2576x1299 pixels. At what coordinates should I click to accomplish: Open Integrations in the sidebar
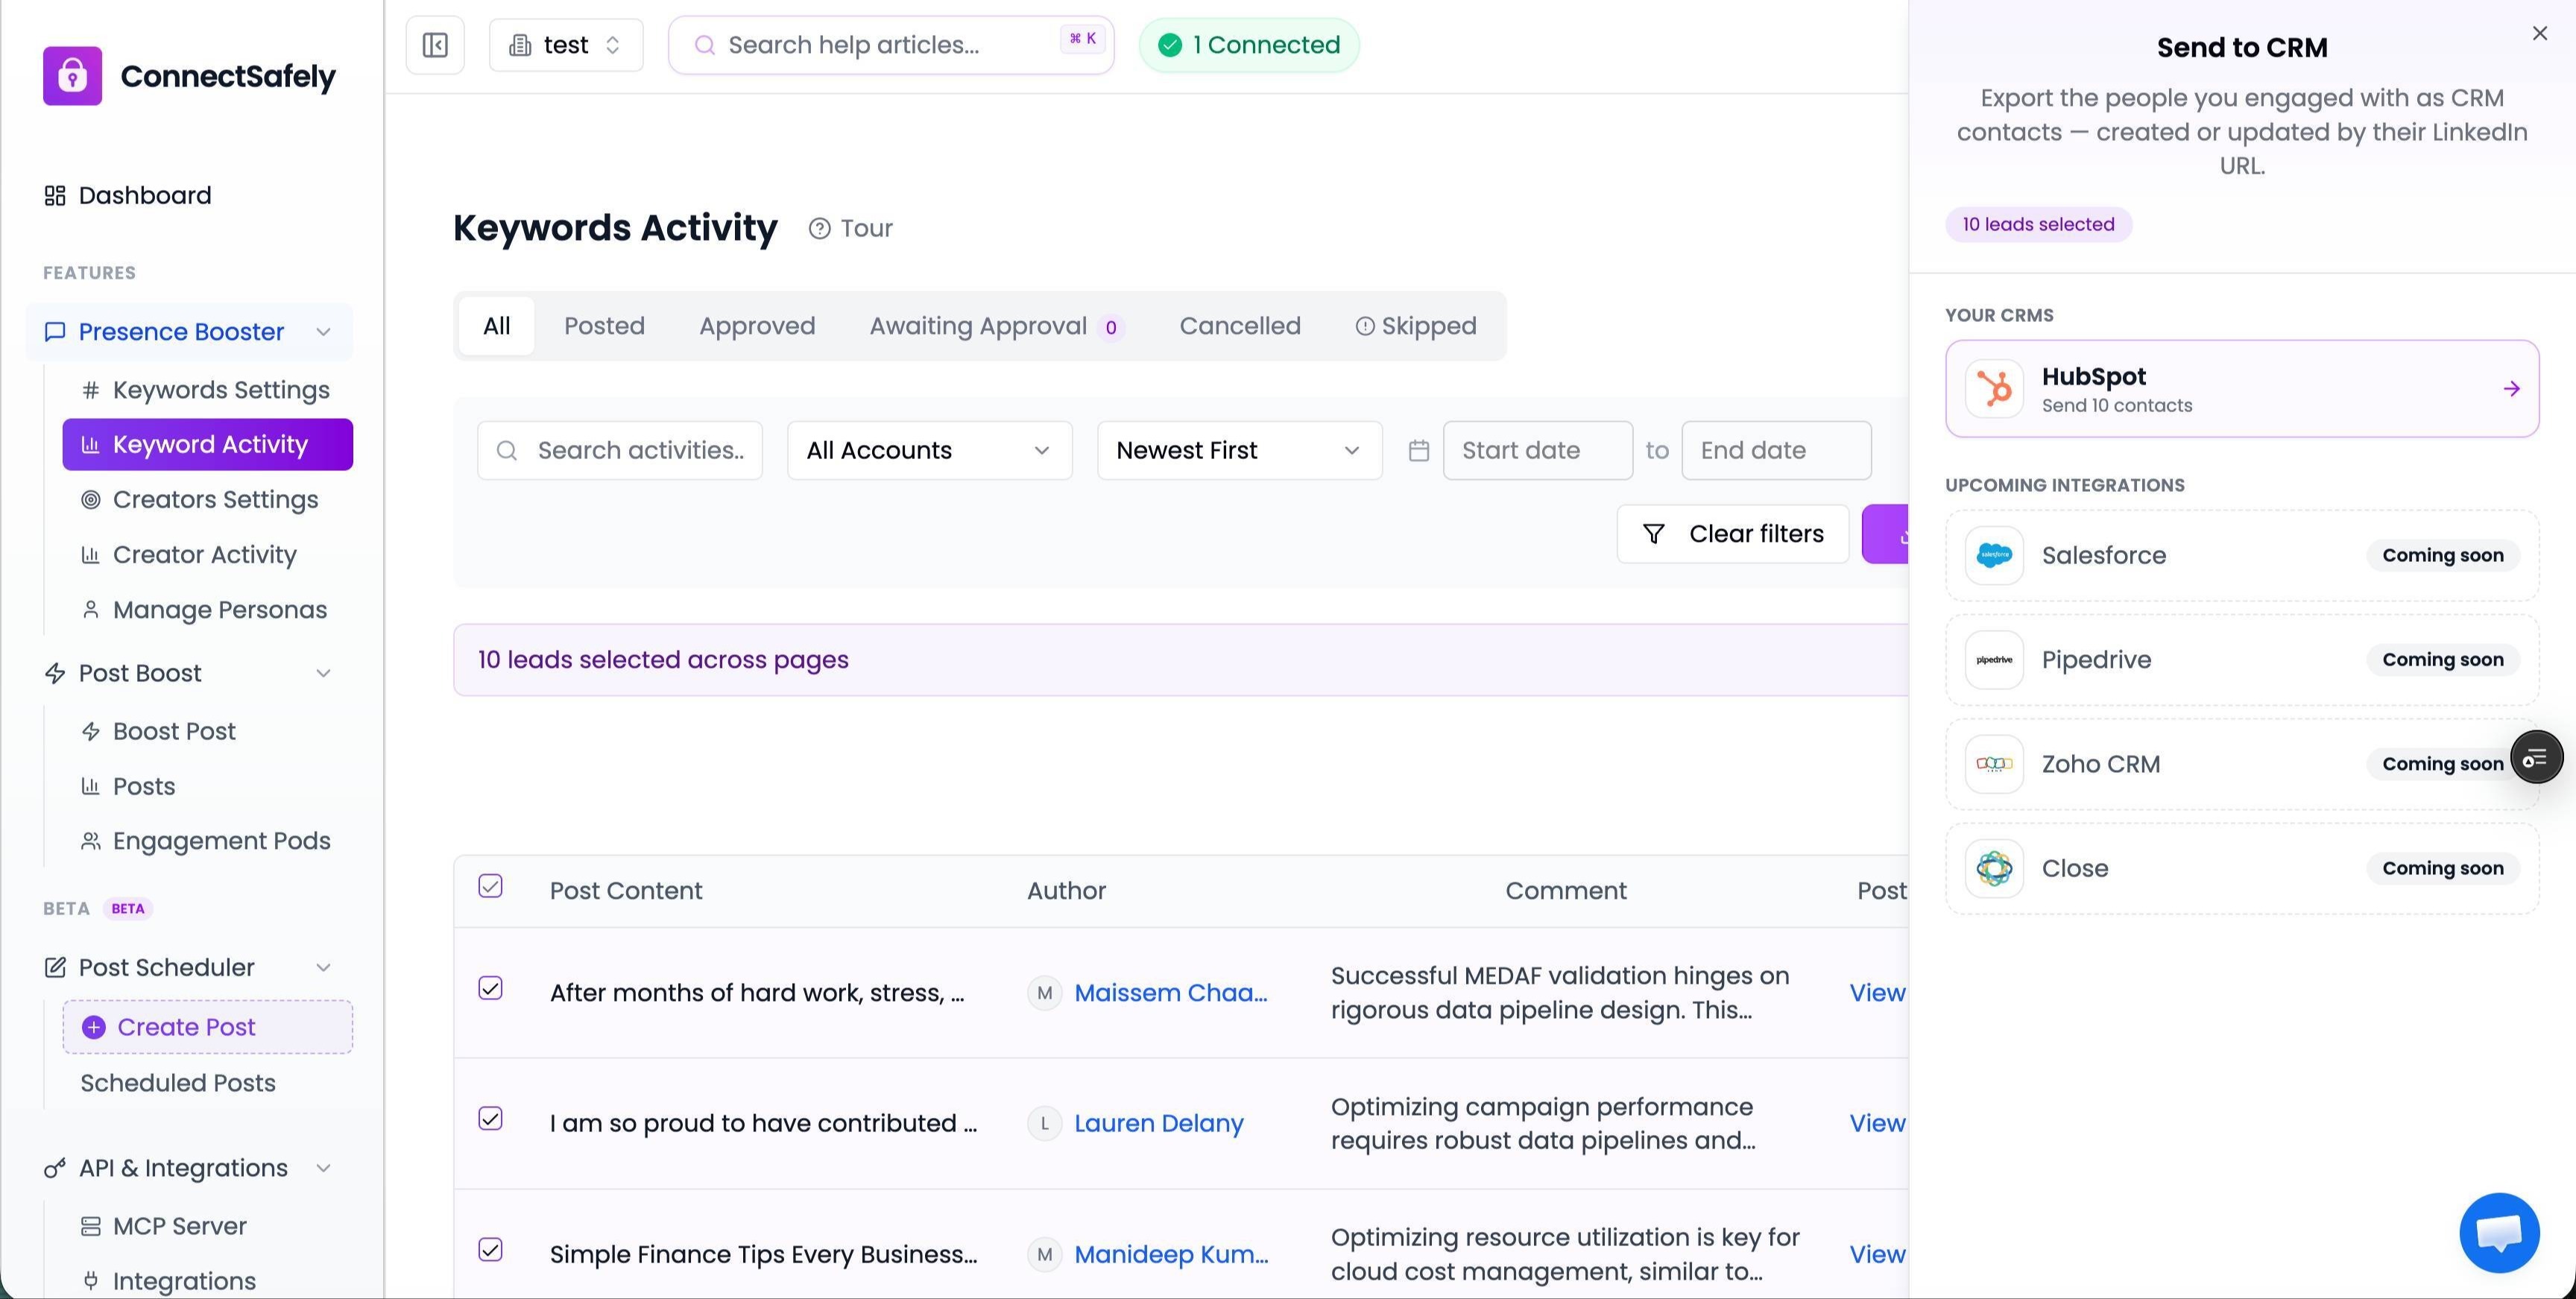(x=208, y=1281)
